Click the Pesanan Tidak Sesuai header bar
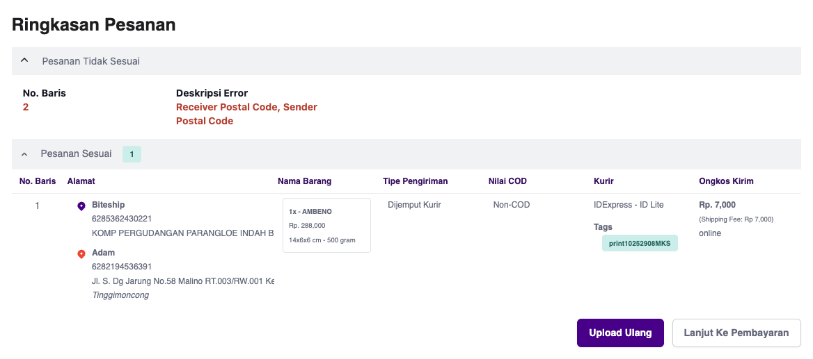Viewport: 813px width, 359px height. tap(406, 61)
